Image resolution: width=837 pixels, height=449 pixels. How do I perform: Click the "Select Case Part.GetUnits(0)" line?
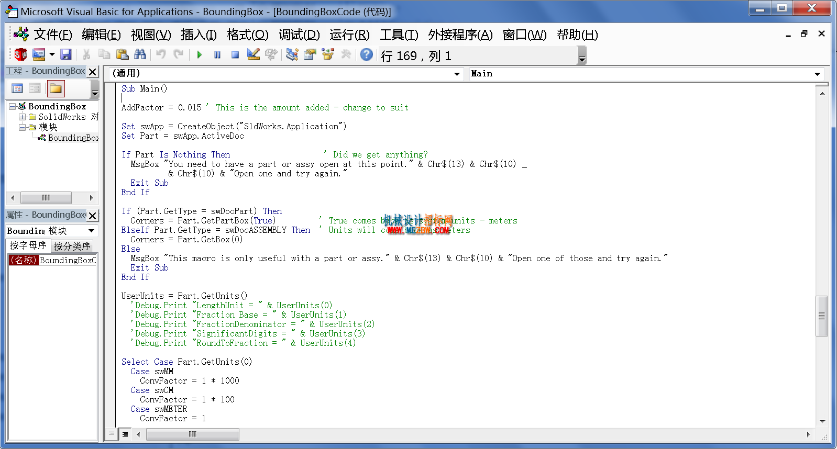coord(186,362)
